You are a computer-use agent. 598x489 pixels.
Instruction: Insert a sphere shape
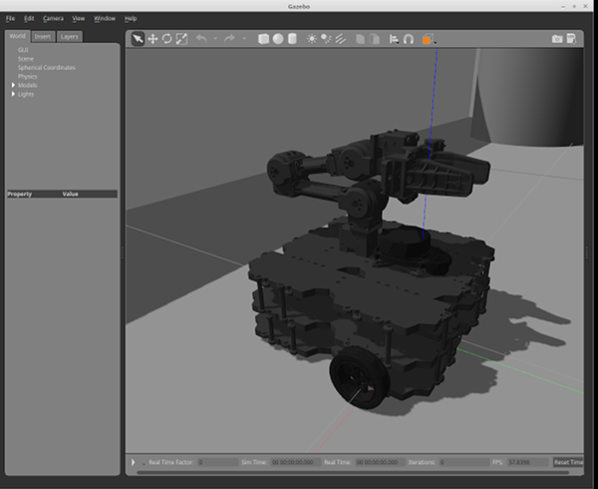(278, 39)
